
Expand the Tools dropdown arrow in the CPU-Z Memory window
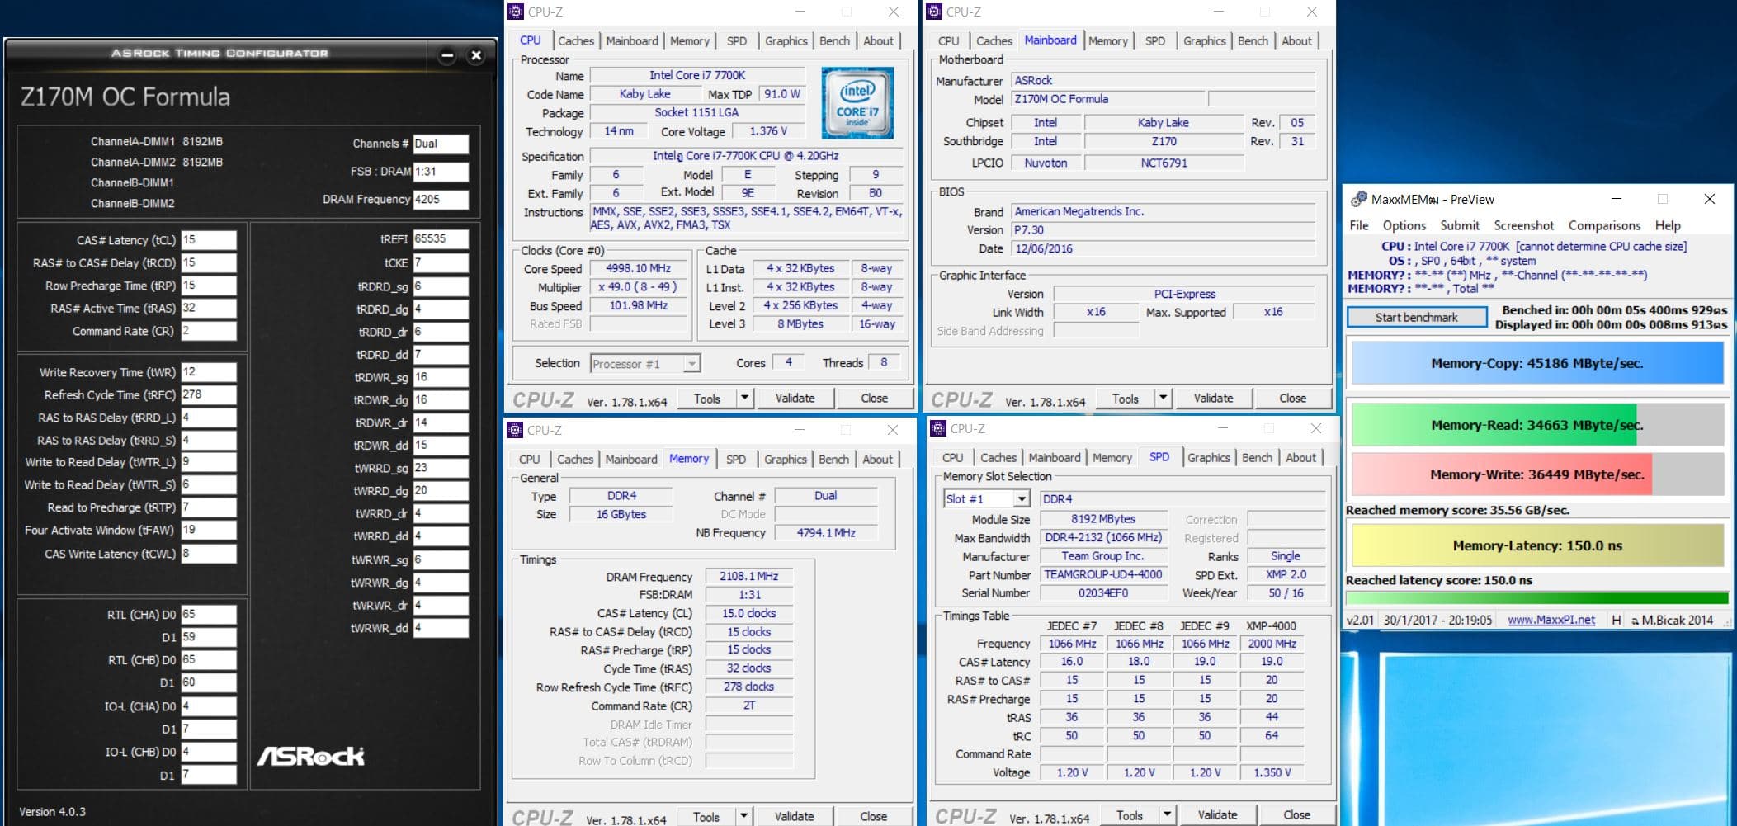point(743,816)
